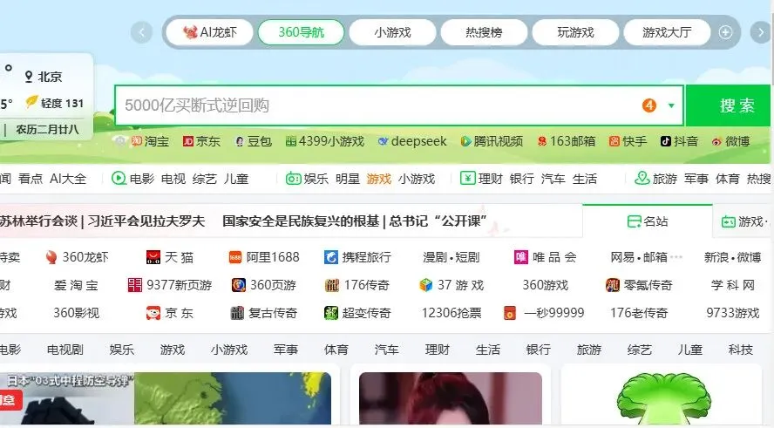Open the 豆包 shortcut
774x428 pixels.
point(254,142)
